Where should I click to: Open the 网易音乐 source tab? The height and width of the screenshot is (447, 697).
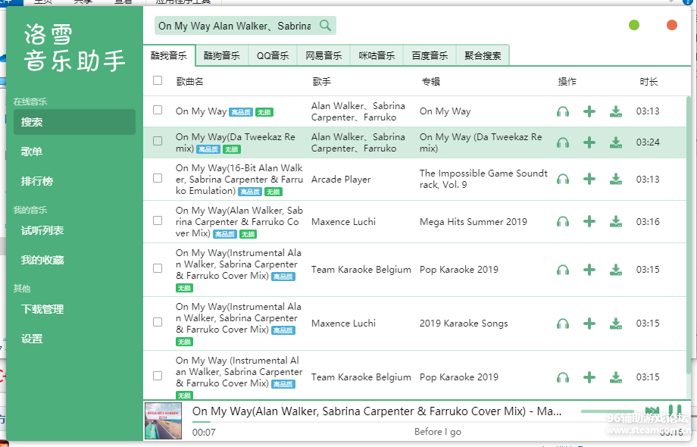pos(323,55)
